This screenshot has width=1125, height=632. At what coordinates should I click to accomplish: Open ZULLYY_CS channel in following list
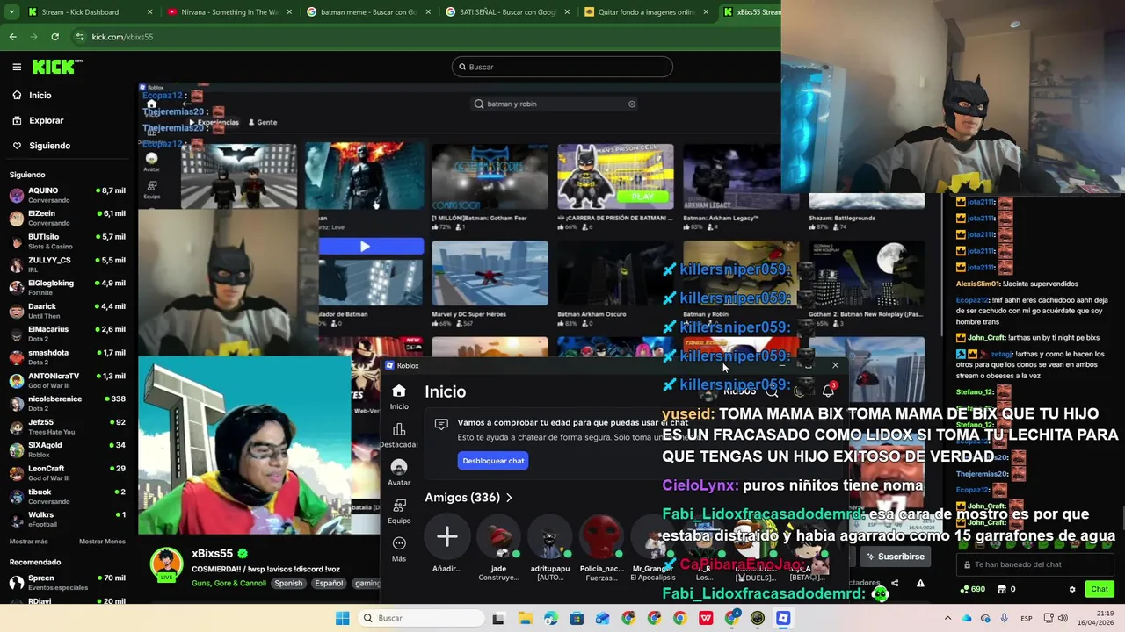pos(67,264)
